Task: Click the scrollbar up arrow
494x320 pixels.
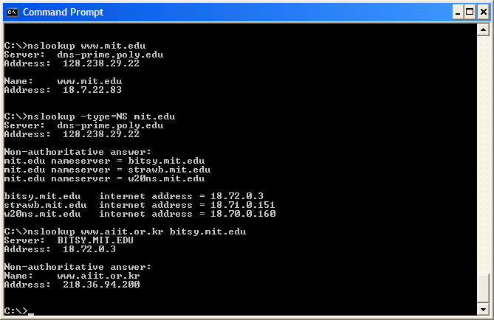Action: point(483,30)
